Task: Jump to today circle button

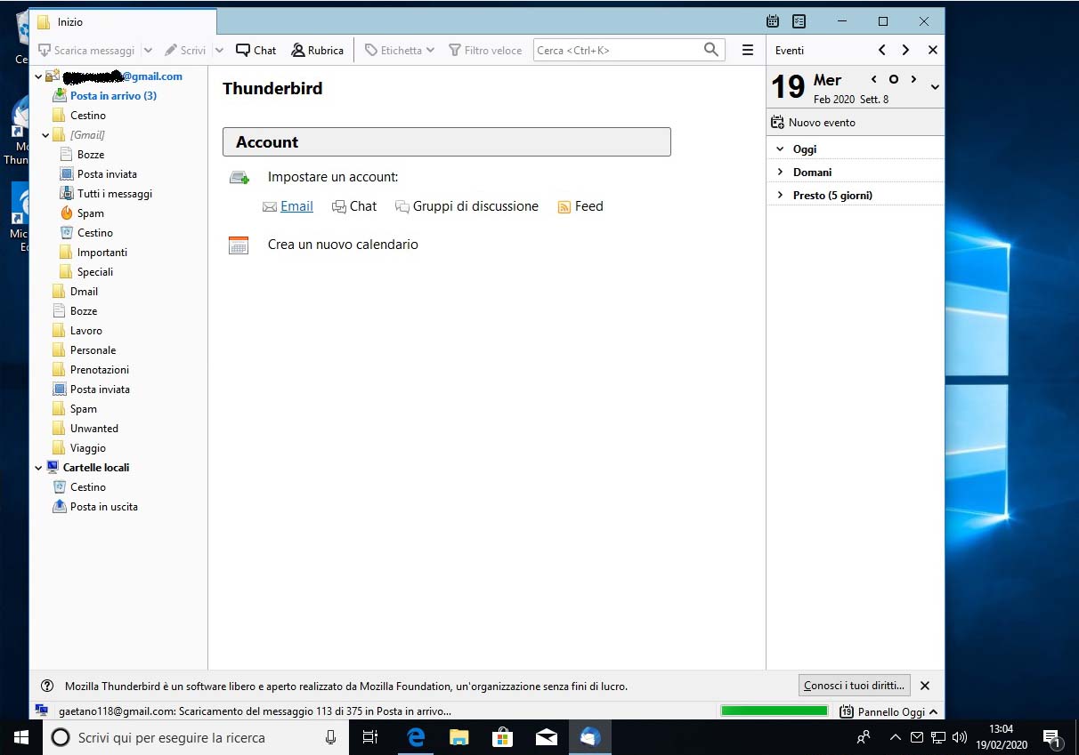Action: tap(894, 80)
